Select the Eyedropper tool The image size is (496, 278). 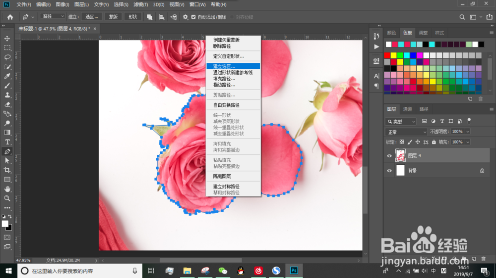pyautogui.click(x=7, y=76)
